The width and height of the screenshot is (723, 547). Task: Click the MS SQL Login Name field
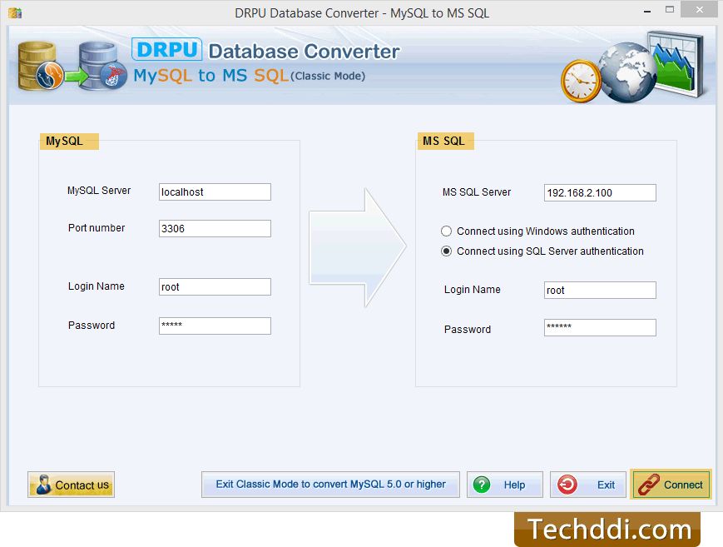(600, 291)
